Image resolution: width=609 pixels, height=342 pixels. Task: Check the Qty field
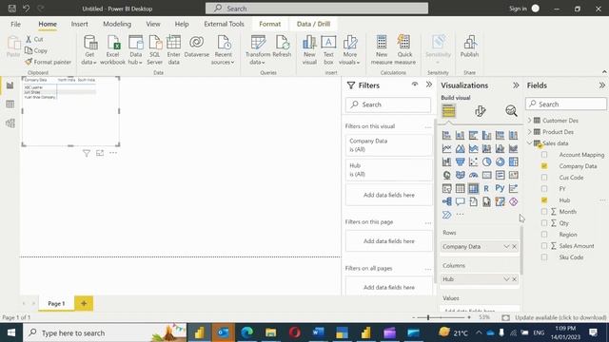click(x=544, y=223)
